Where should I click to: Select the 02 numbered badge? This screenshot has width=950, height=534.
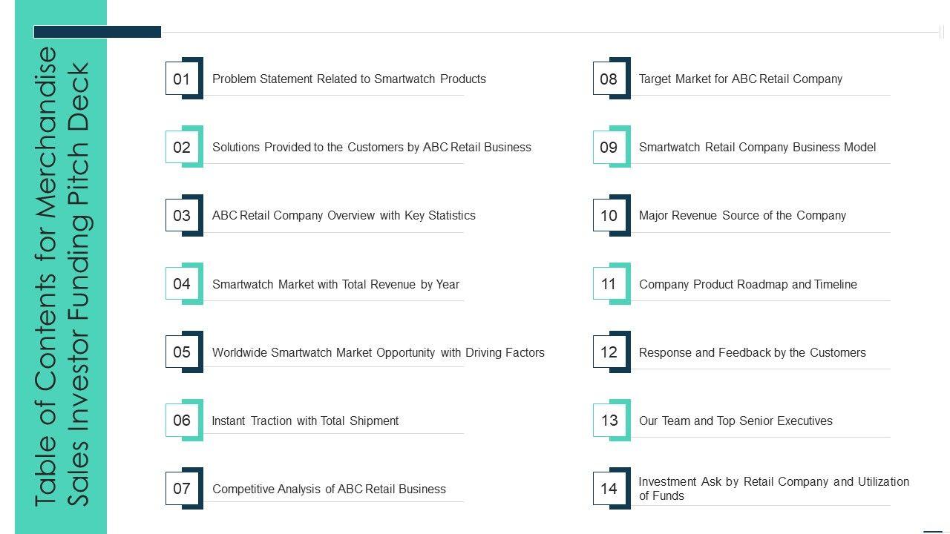182,147
